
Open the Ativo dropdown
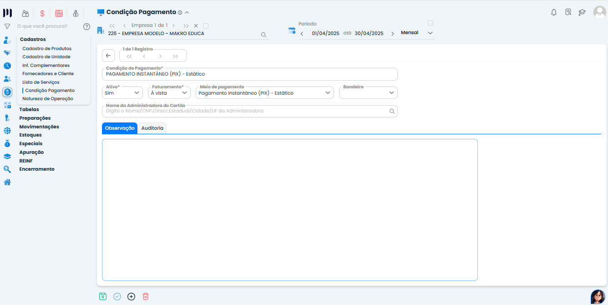pyautogui.click(x=122, y=93)
